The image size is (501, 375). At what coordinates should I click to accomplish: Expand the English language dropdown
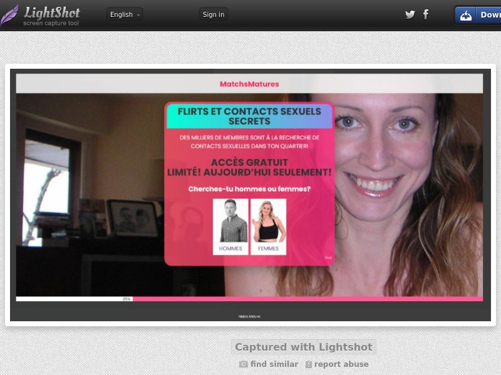[x=125, y=14]
